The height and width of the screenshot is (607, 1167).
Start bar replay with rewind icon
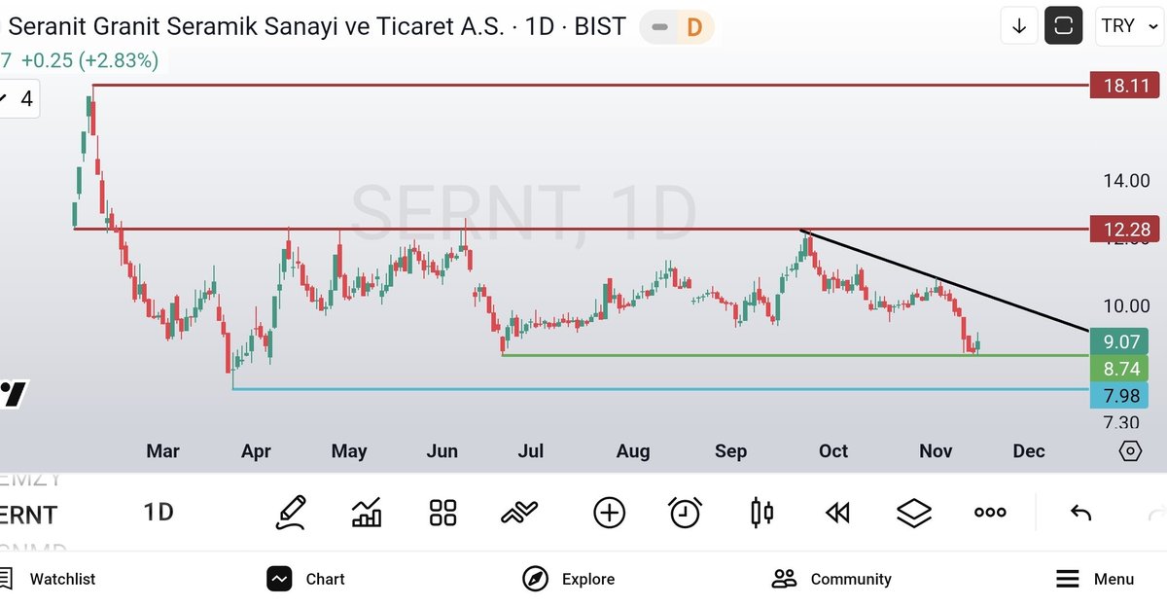[837, 513]
